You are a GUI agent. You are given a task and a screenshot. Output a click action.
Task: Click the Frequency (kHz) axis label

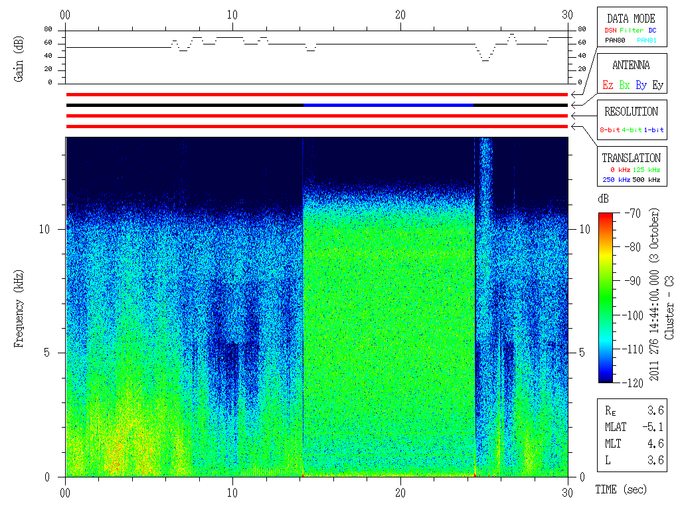tap(19, 307)
